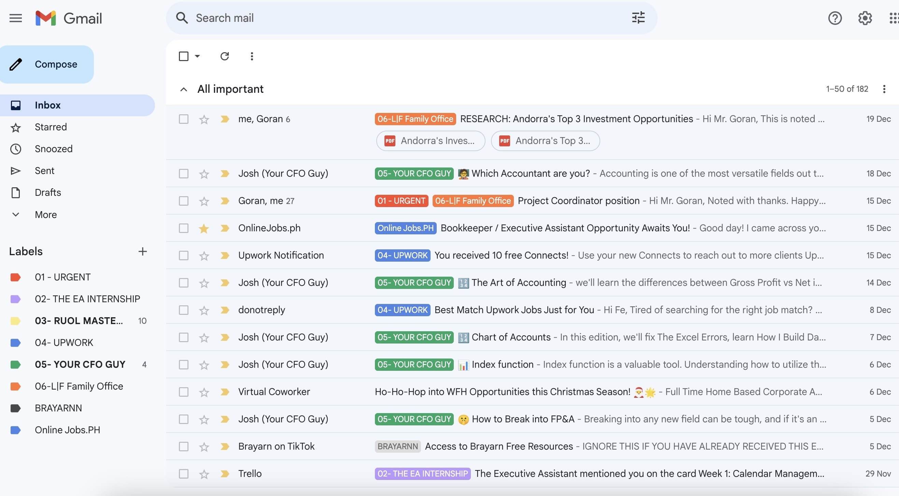899x496 pixels.
Task: Click the Gmail logo
Action: (x=68, y=18)
